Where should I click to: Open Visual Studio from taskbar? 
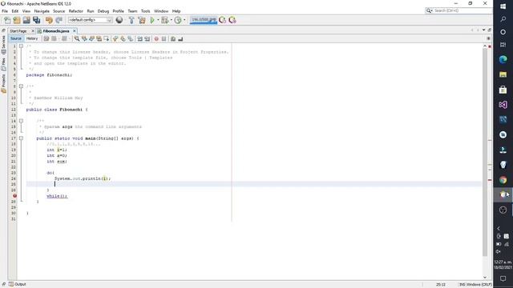503,105
